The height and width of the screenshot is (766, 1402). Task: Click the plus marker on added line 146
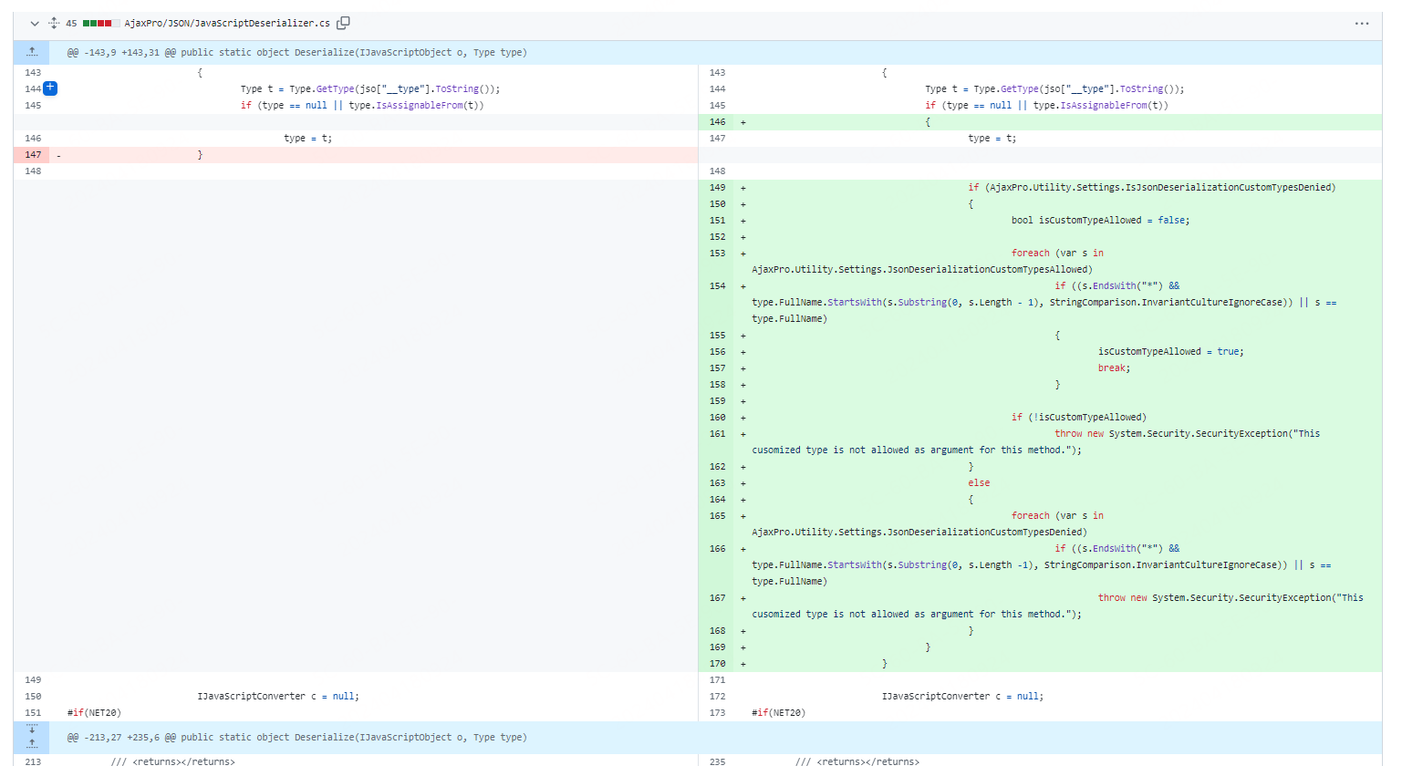(743, 122)
